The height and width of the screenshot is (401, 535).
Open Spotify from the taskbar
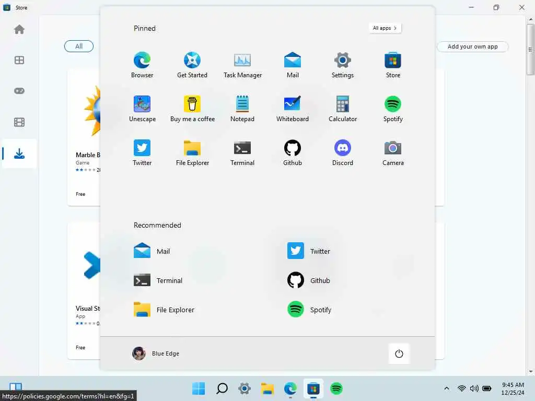click(x=336, y=388)
